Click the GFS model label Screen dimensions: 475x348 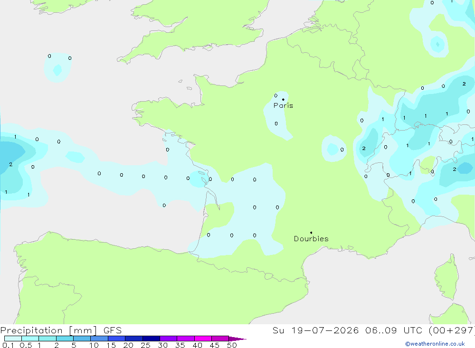(x=113, y=330)
